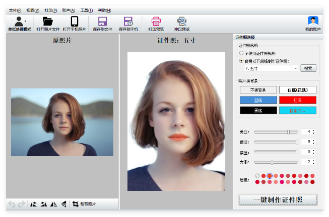Click the redo arrow icon
Viewport: 329px width, 217px height.
[21, 204]
